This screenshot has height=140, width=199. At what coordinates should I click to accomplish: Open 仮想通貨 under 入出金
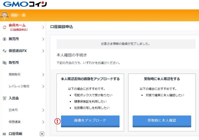15,122
